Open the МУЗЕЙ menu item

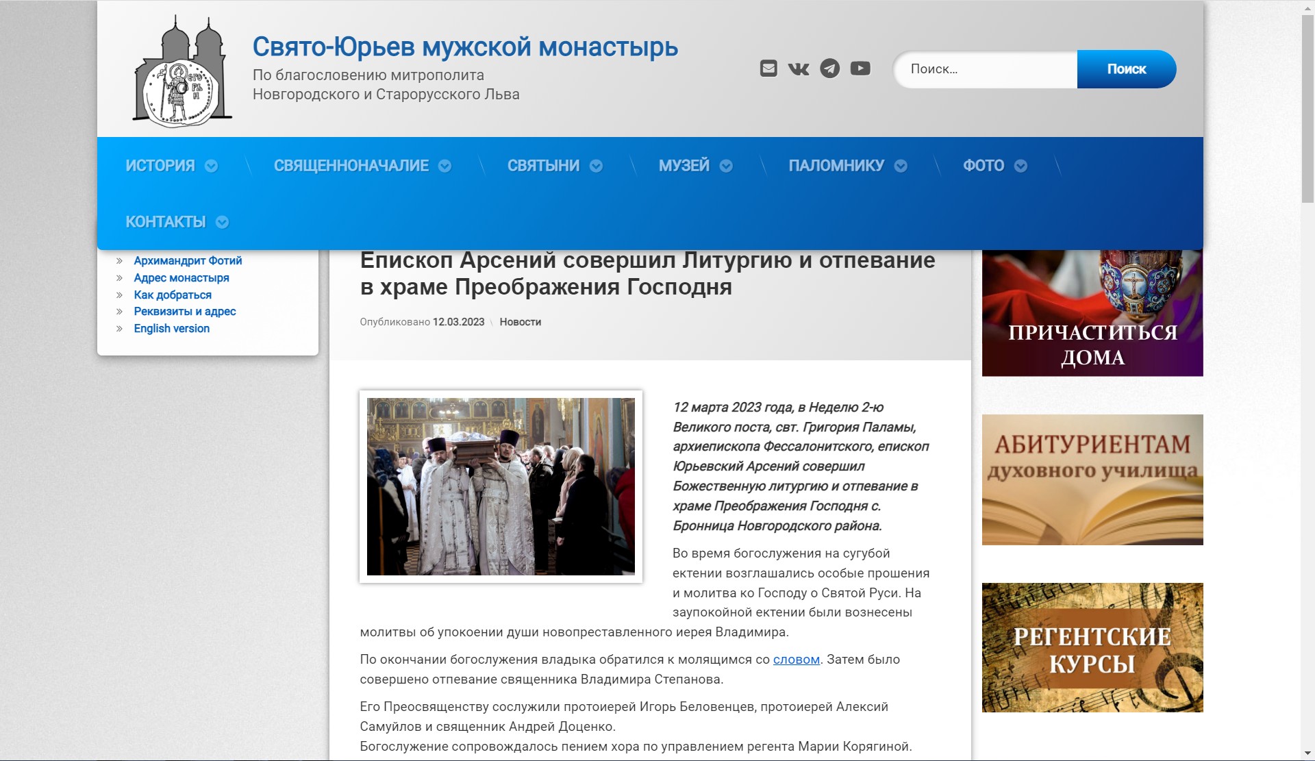click(x=684, y=166)
